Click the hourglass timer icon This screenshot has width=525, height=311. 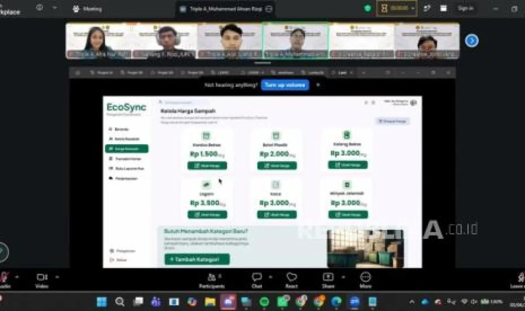[384, 8]
